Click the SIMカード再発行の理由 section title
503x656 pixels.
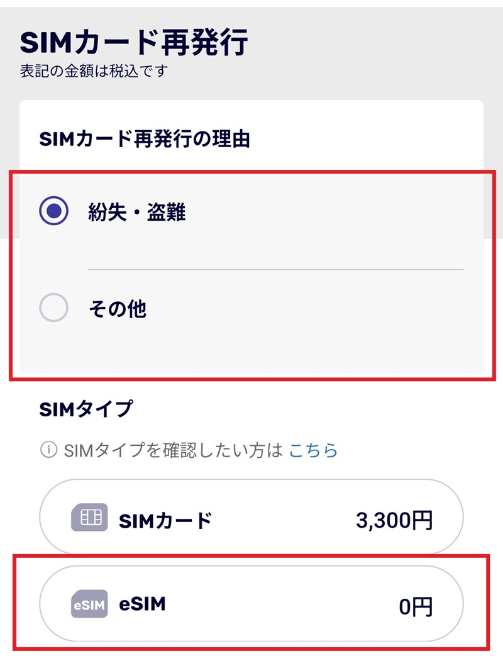tap(145, 139)
